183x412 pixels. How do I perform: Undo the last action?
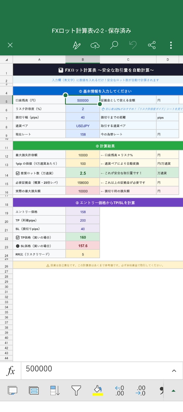point(133,45)
